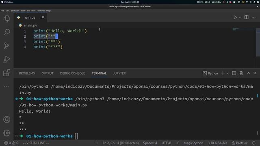260x146 pixels.
Task: Switch to the JUPYTER panel tab
Action: click(x=119, y=73)
